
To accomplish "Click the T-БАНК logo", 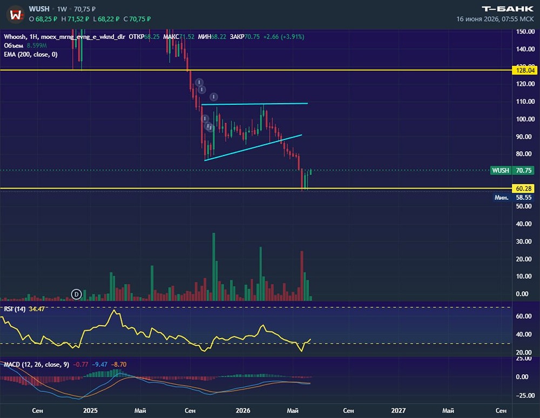I will 507,9.
